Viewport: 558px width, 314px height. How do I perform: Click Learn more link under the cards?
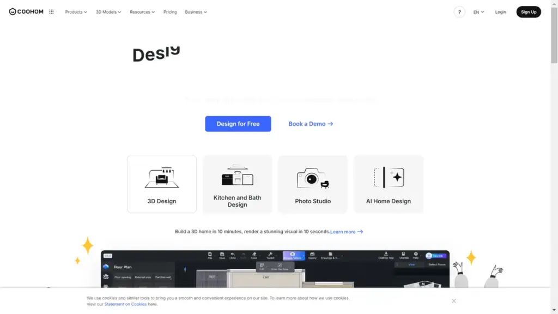pyautogui.click(x=346, y=232)
